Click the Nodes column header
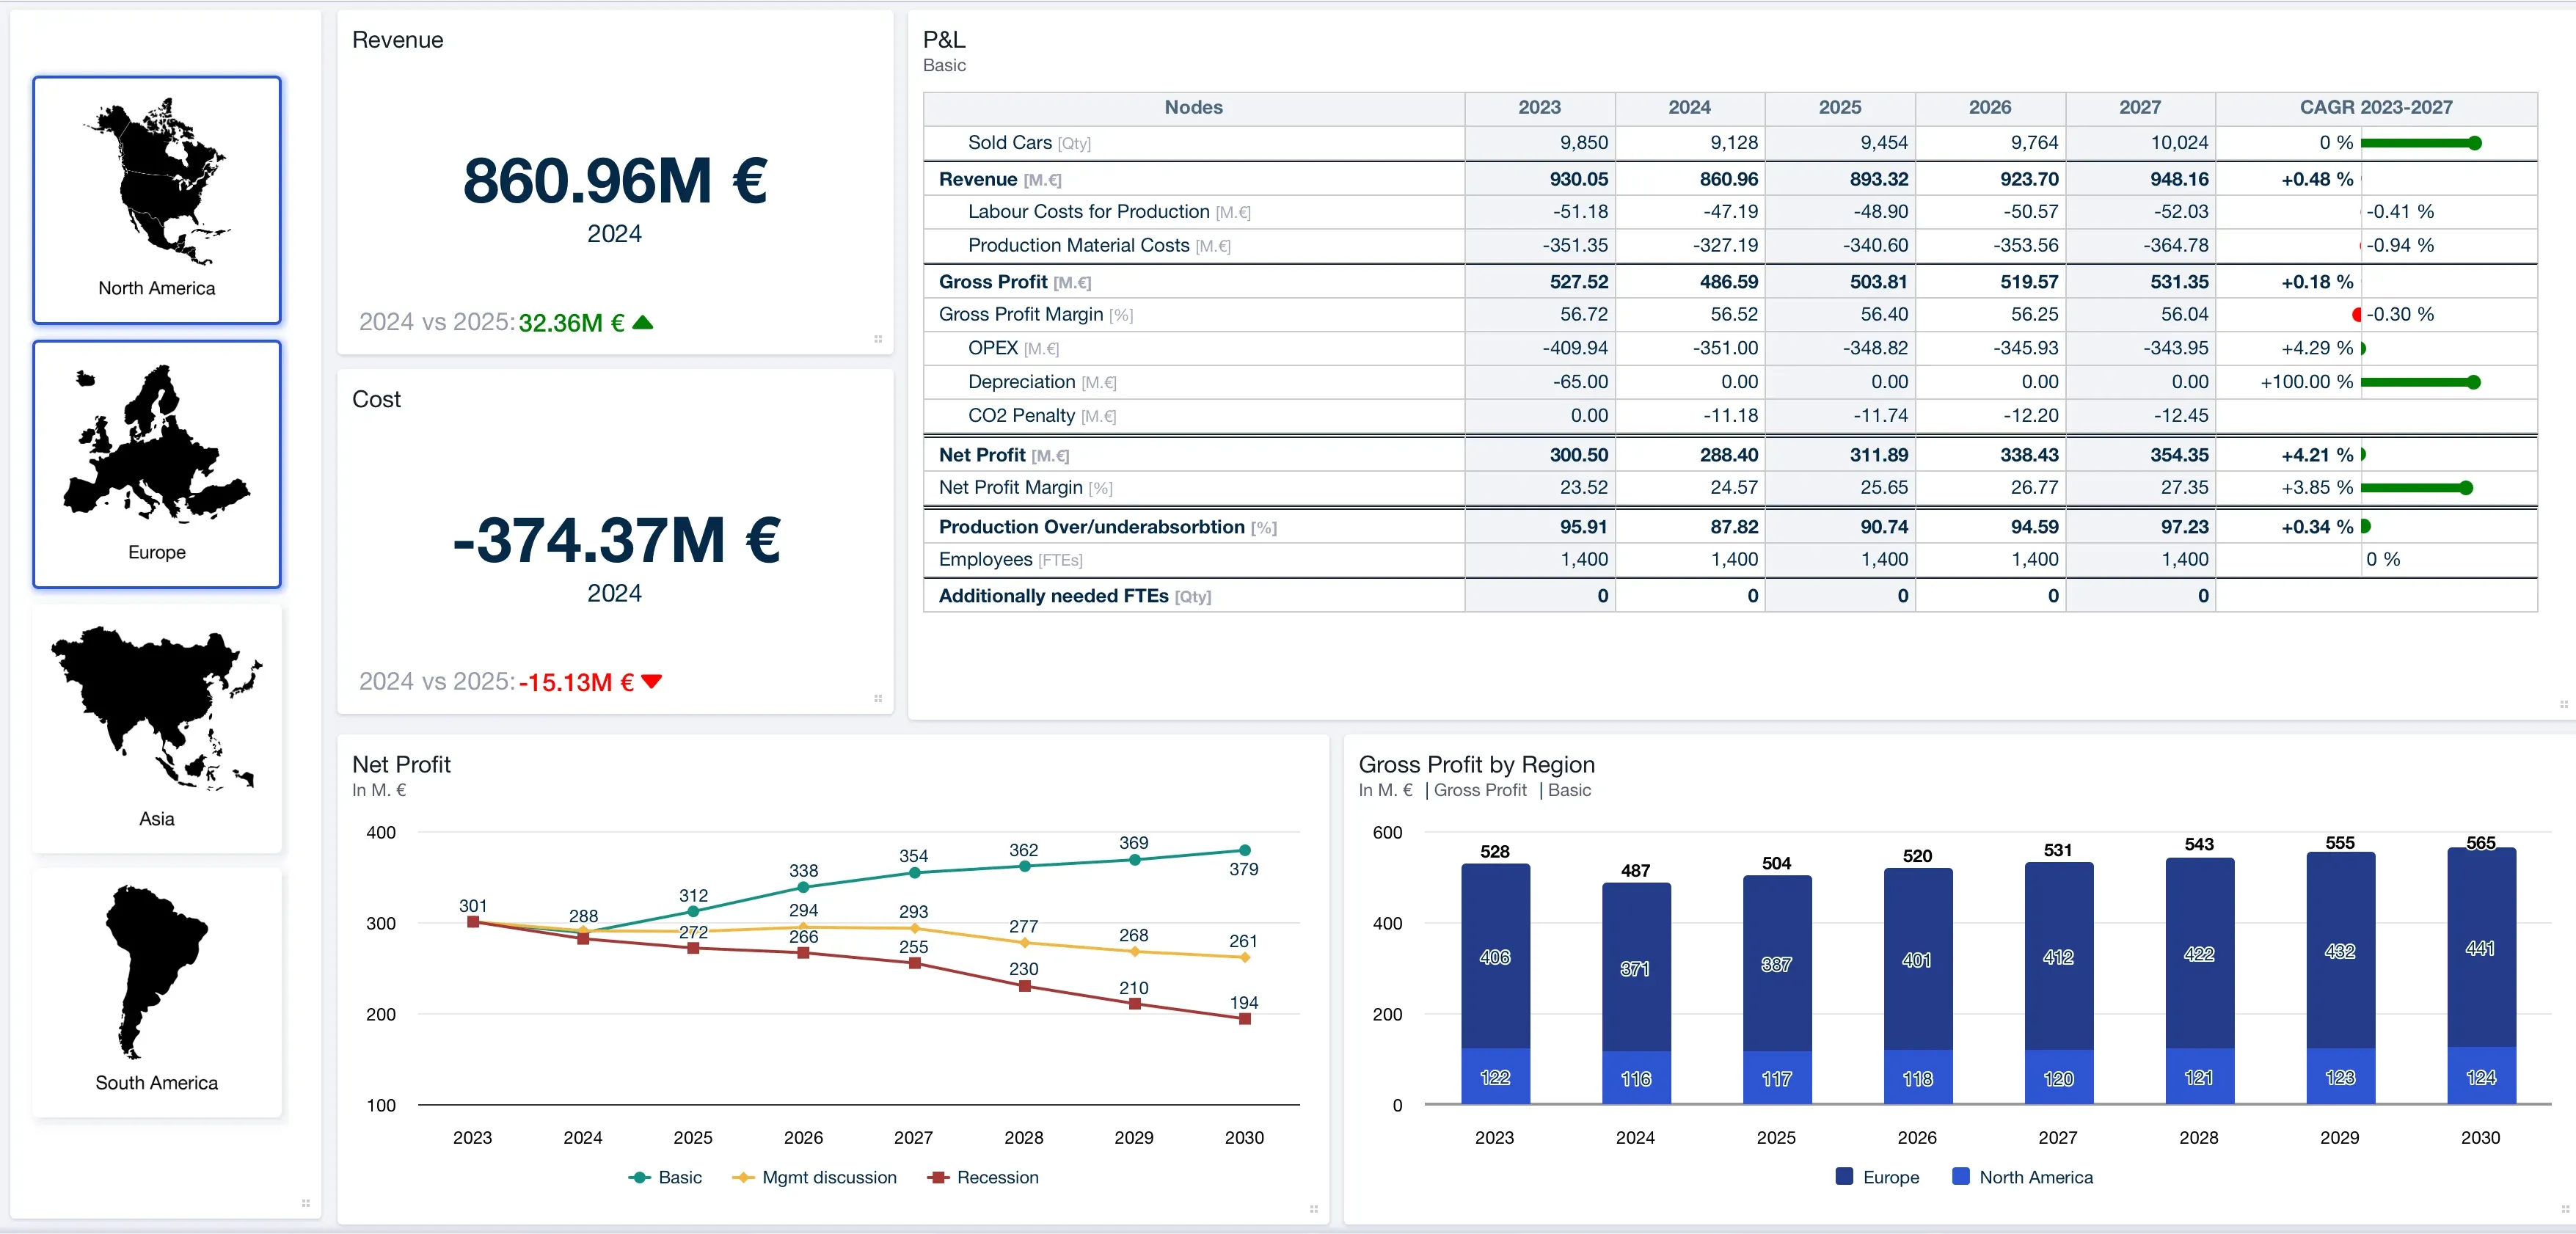Screen dimensions: 2576x1234 tap(1194, 107)
